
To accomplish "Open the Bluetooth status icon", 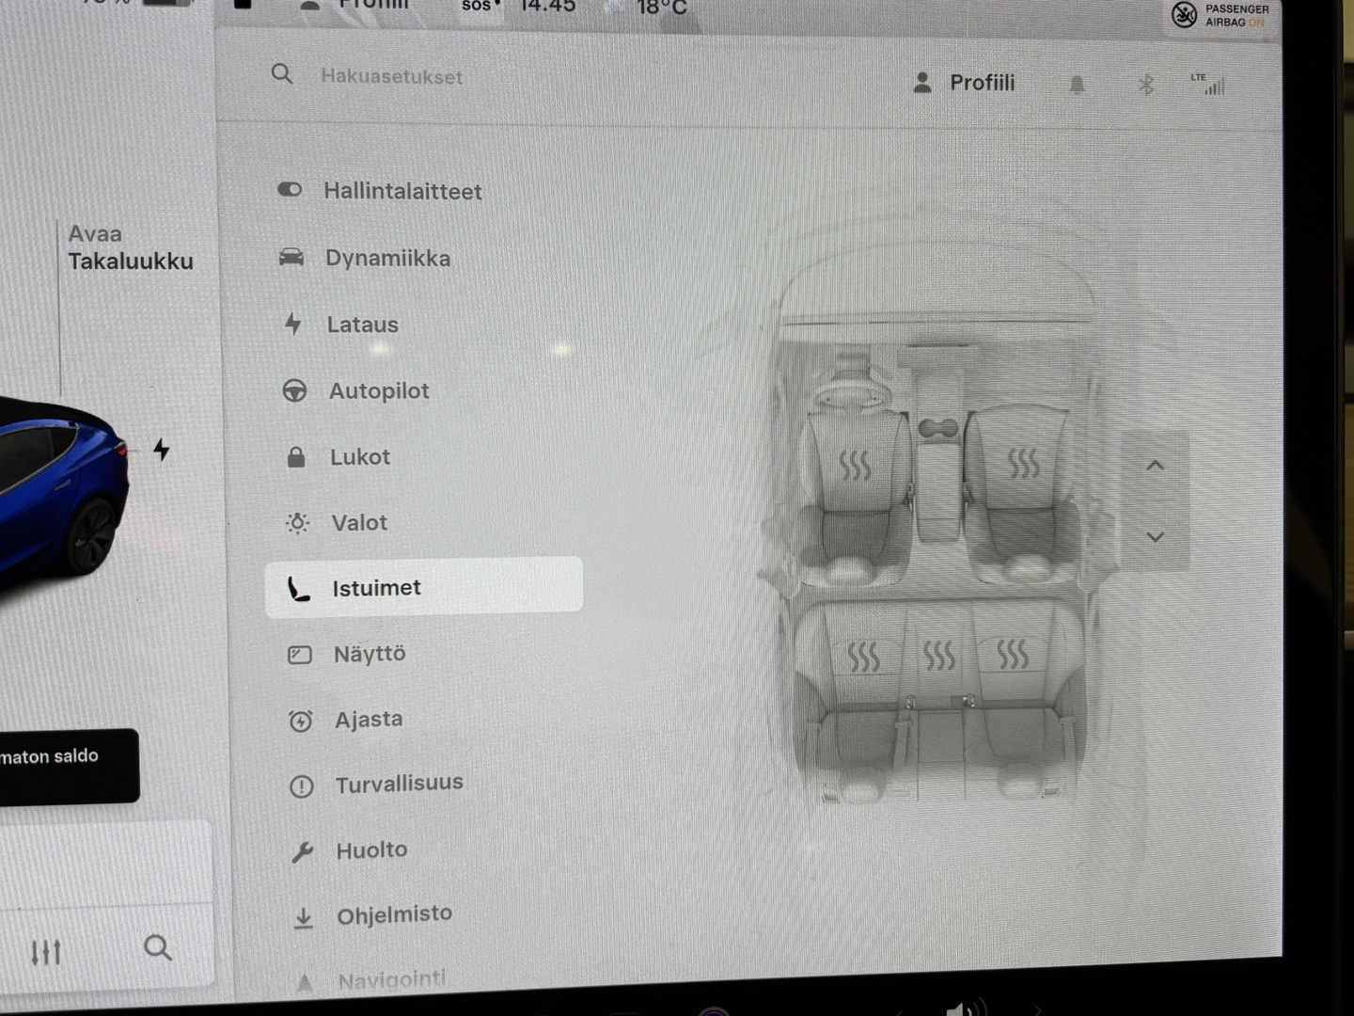I will pyautogui.click(x=1145, y=83).
